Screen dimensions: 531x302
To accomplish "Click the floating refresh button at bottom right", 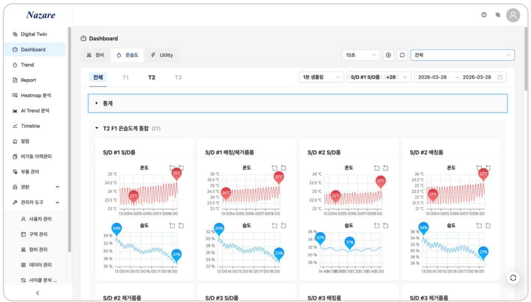I will (513, 278).
